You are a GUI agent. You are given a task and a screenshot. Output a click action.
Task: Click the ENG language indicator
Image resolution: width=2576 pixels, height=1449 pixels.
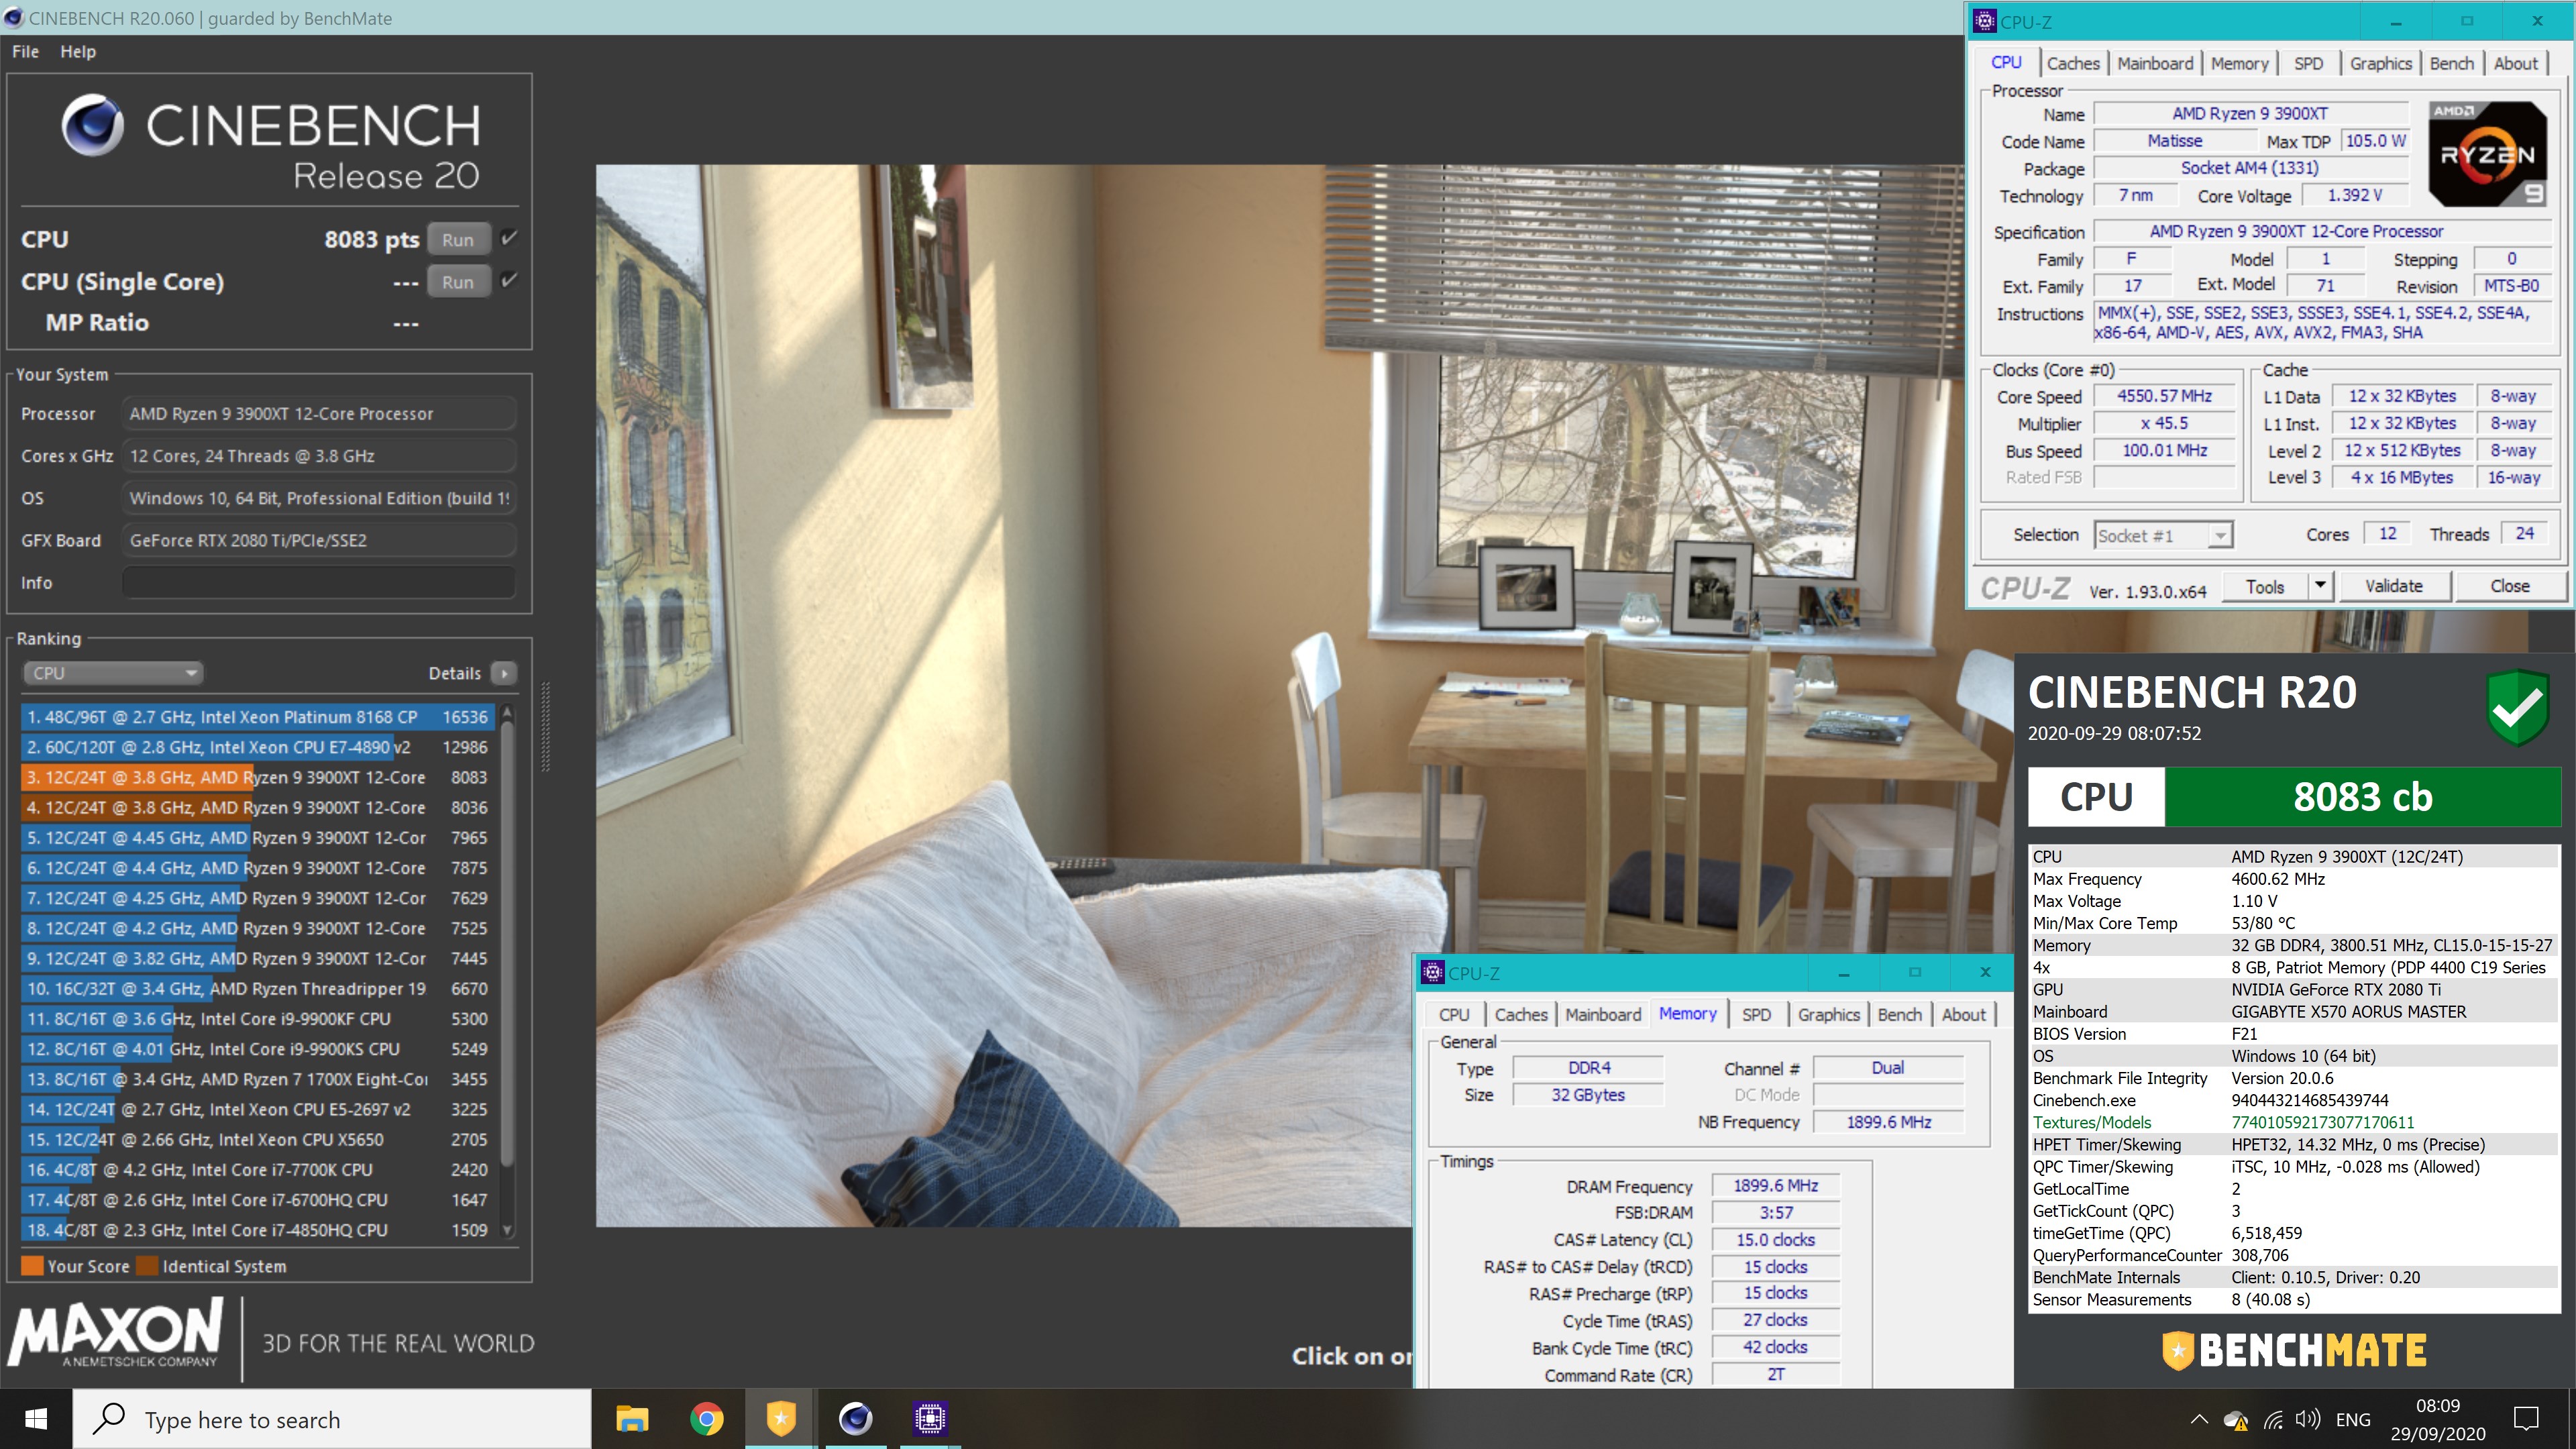2353,1420
